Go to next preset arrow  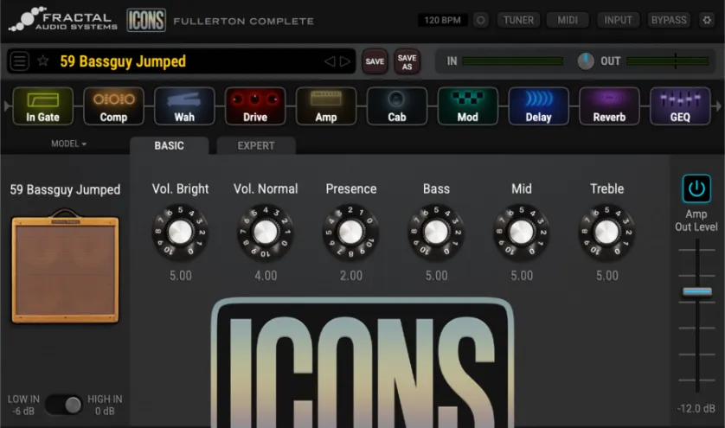[x=345, y=61]
